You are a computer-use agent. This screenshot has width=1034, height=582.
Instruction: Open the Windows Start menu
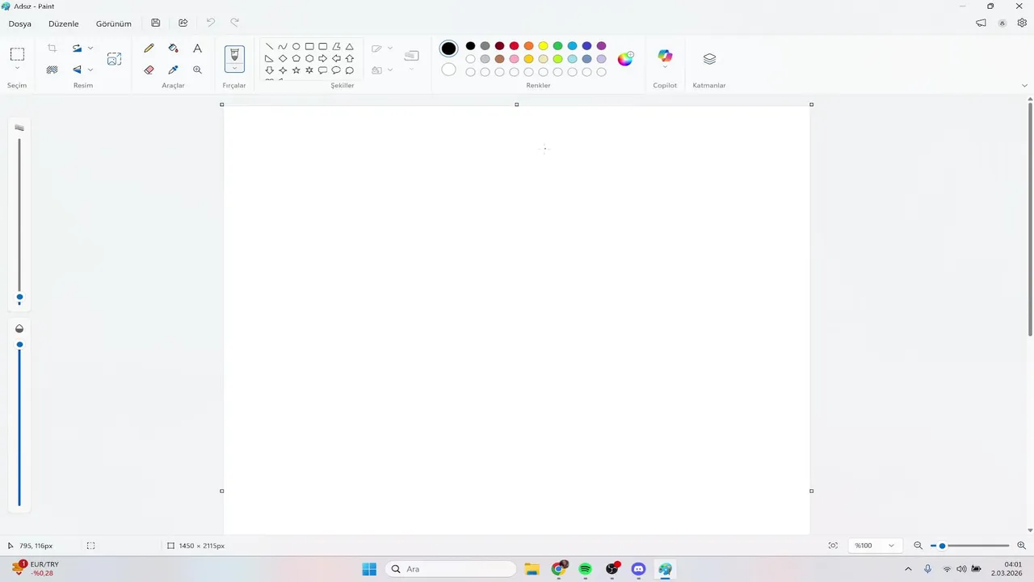click(369, 569)
